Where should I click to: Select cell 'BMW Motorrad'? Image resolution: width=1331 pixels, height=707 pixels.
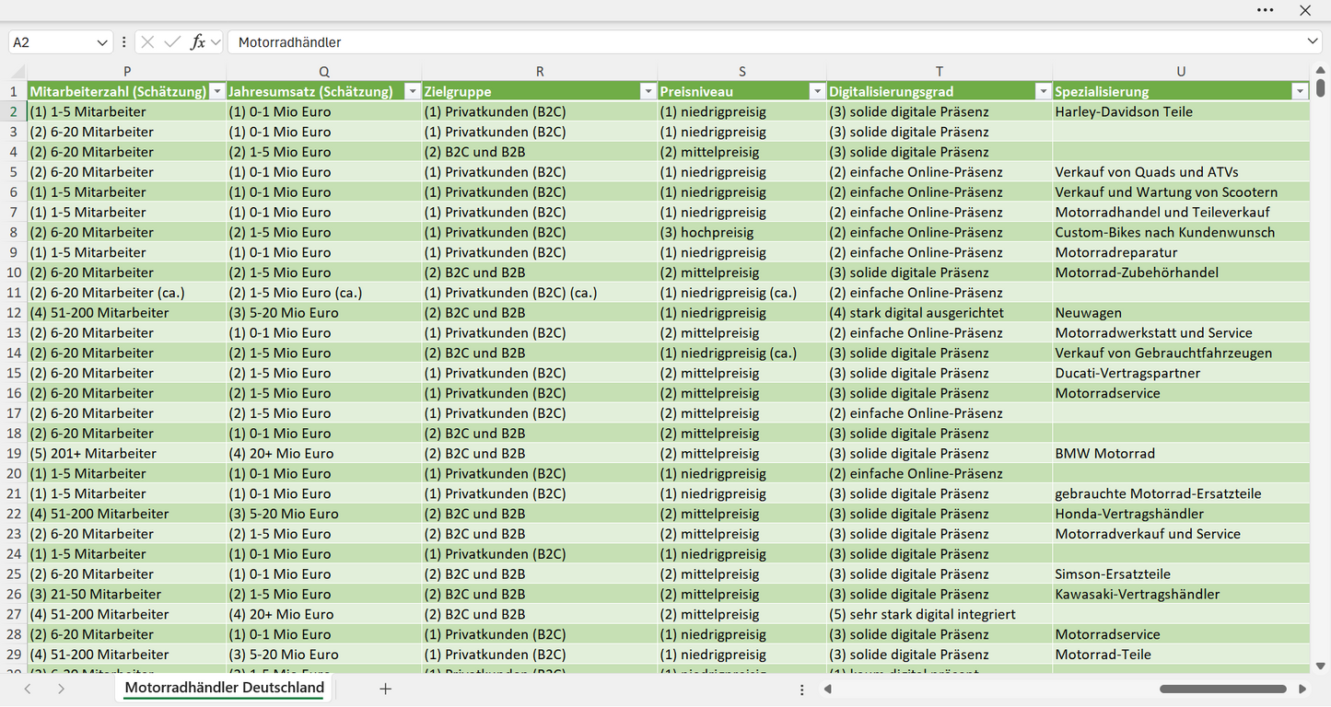pyautogui.click(x=1181, y=453)
